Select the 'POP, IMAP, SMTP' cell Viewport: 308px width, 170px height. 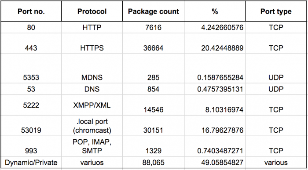[x=92, y=147]
